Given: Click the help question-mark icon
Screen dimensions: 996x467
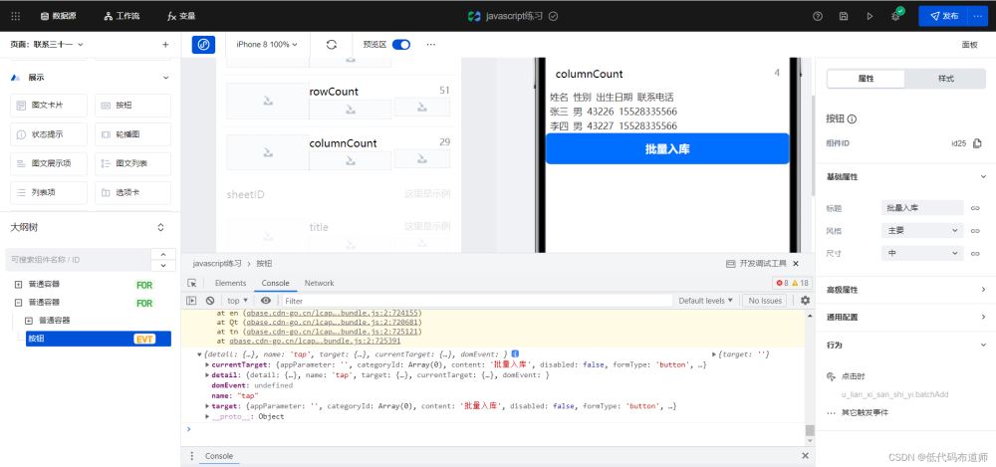Looking at the screenshot, I should tap(818, 17).
